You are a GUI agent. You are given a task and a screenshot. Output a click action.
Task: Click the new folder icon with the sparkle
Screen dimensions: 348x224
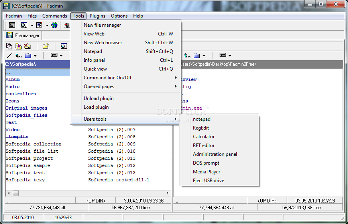point(46,46)
